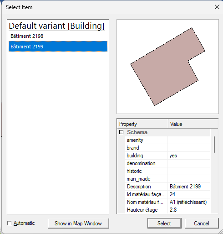
Task: Click the Property column header
Action: (143, 124)
